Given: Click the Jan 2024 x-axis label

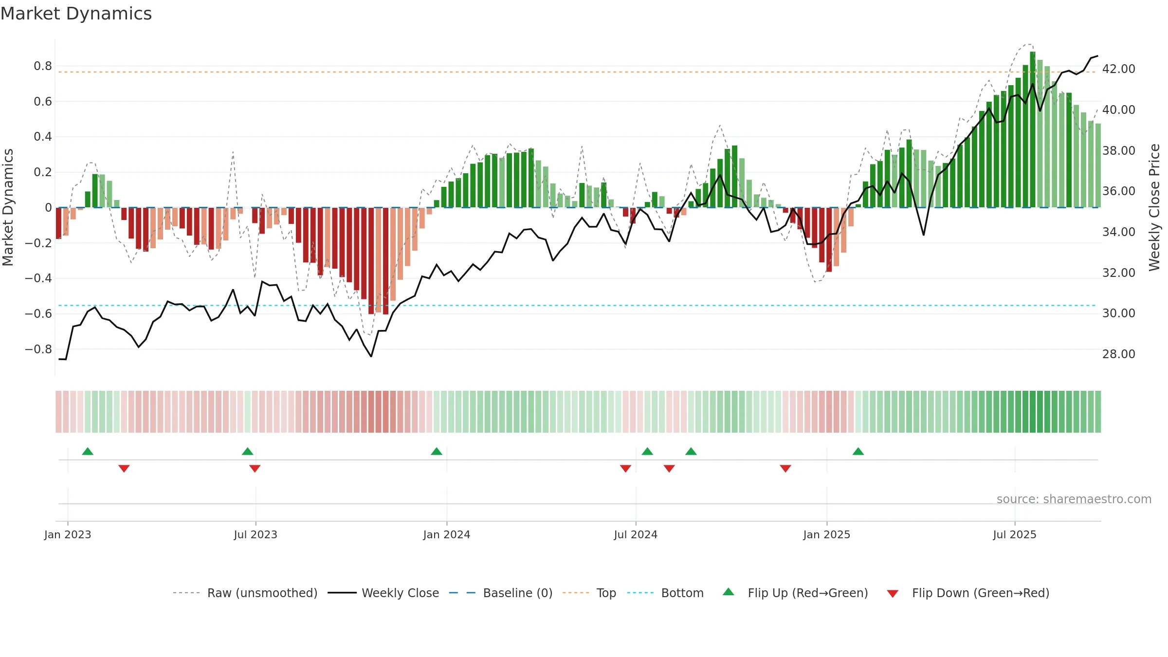Looking at the screenshot, I should tap(447, 534).
